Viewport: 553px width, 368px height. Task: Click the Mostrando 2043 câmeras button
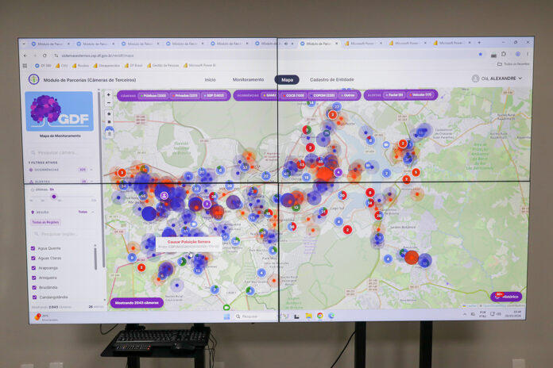137,303
